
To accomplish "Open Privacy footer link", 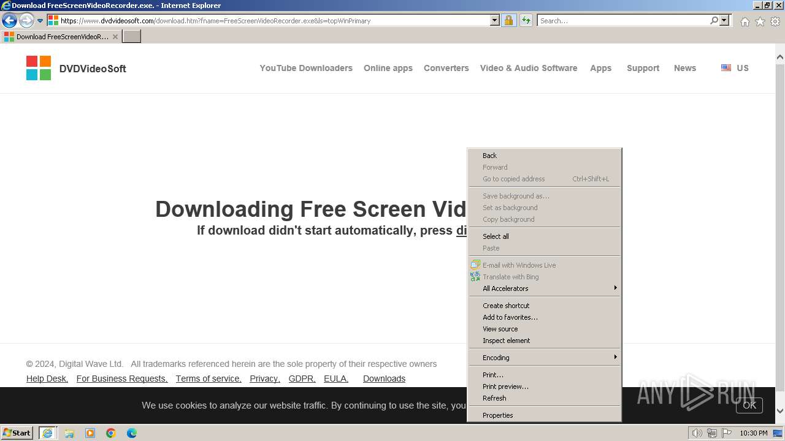I will pyautogui.click(x=265, y=379).
